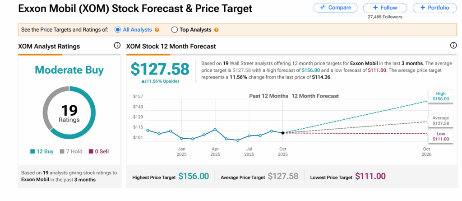Click orange badge icon beside Top Analysts
The width and height of the screenshot is (462, 201).
(x=216, y=30)
